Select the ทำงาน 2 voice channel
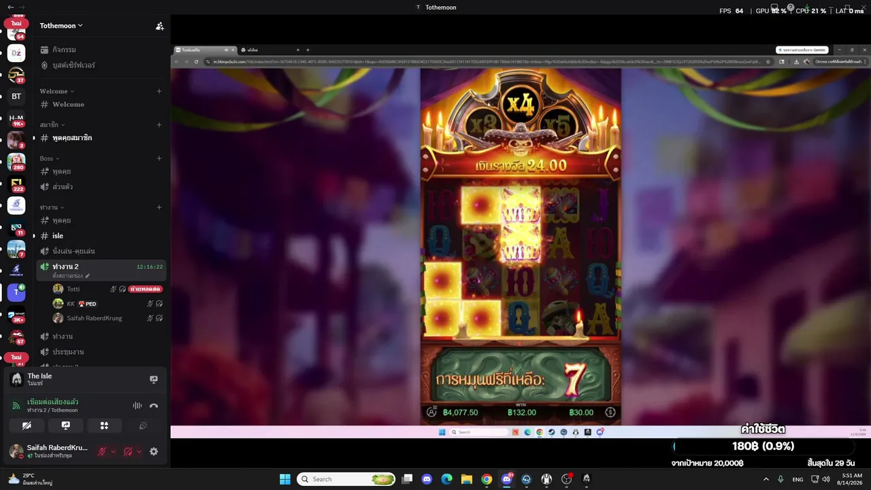This screenshot has width=871, height=490. [x=101, y=270]
